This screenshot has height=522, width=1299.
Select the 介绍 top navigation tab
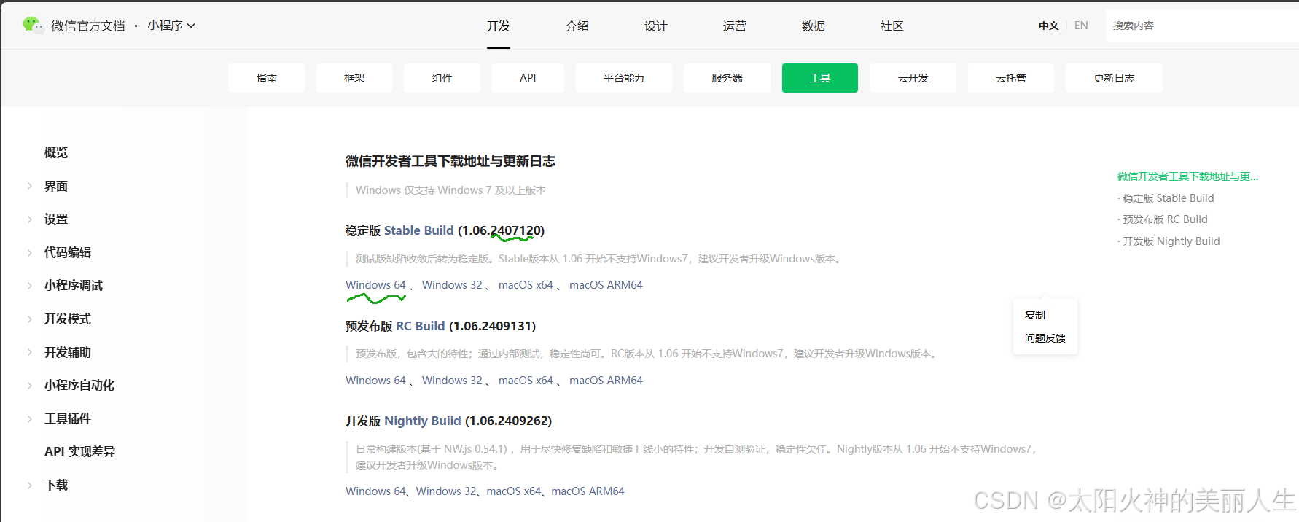[577, 26]
